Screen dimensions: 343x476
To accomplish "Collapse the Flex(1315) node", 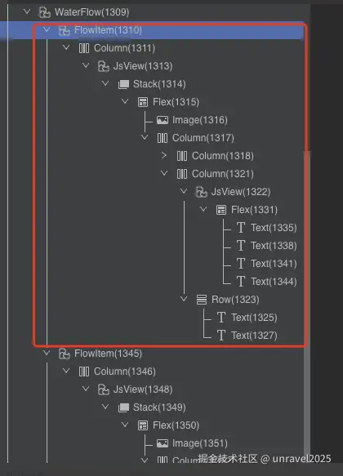I will coord(125,101).
